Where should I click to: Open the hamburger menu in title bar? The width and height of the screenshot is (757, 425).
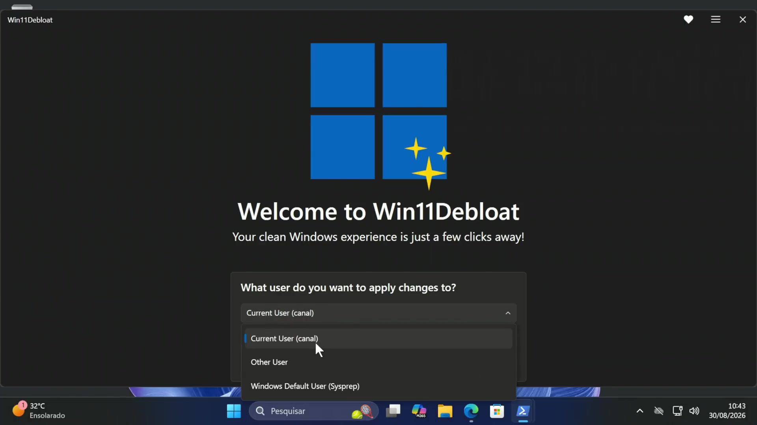point(716,19)
